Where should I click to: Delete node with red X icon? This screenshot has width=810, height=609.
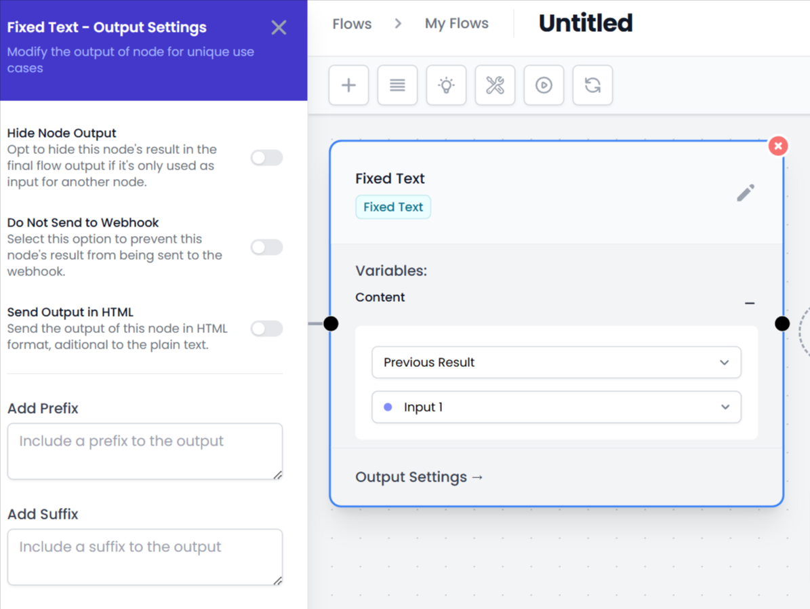pyautogui.click(x=778, y=146)
